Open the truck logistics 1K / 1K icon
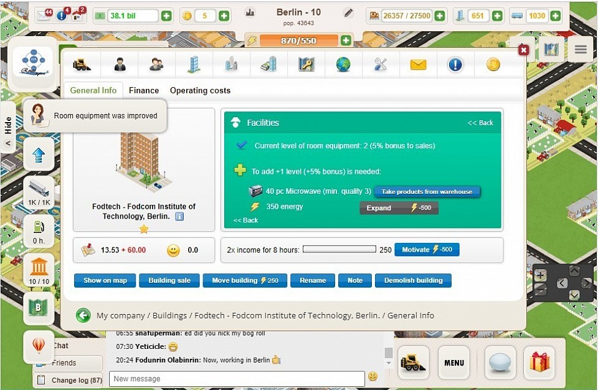Viewport: 598px width, 390px height. 39,193
